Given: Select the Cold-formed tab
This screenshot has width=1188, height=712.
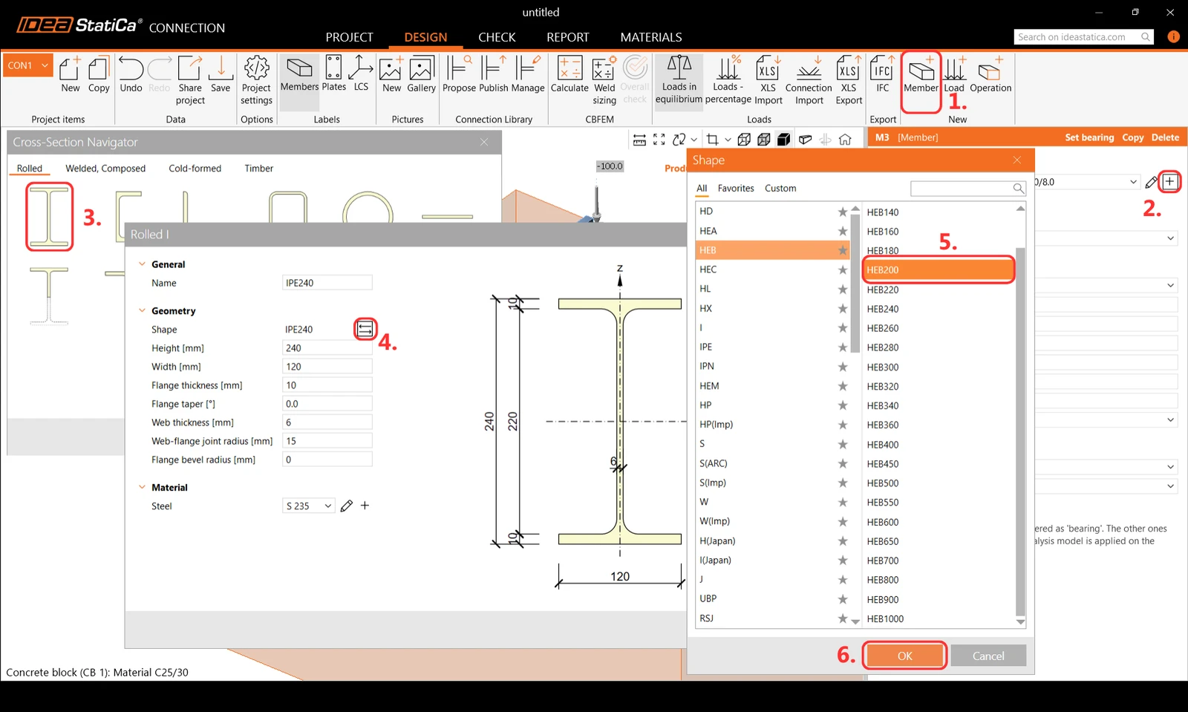Looking at the screenshot, I should coord(195,169).
